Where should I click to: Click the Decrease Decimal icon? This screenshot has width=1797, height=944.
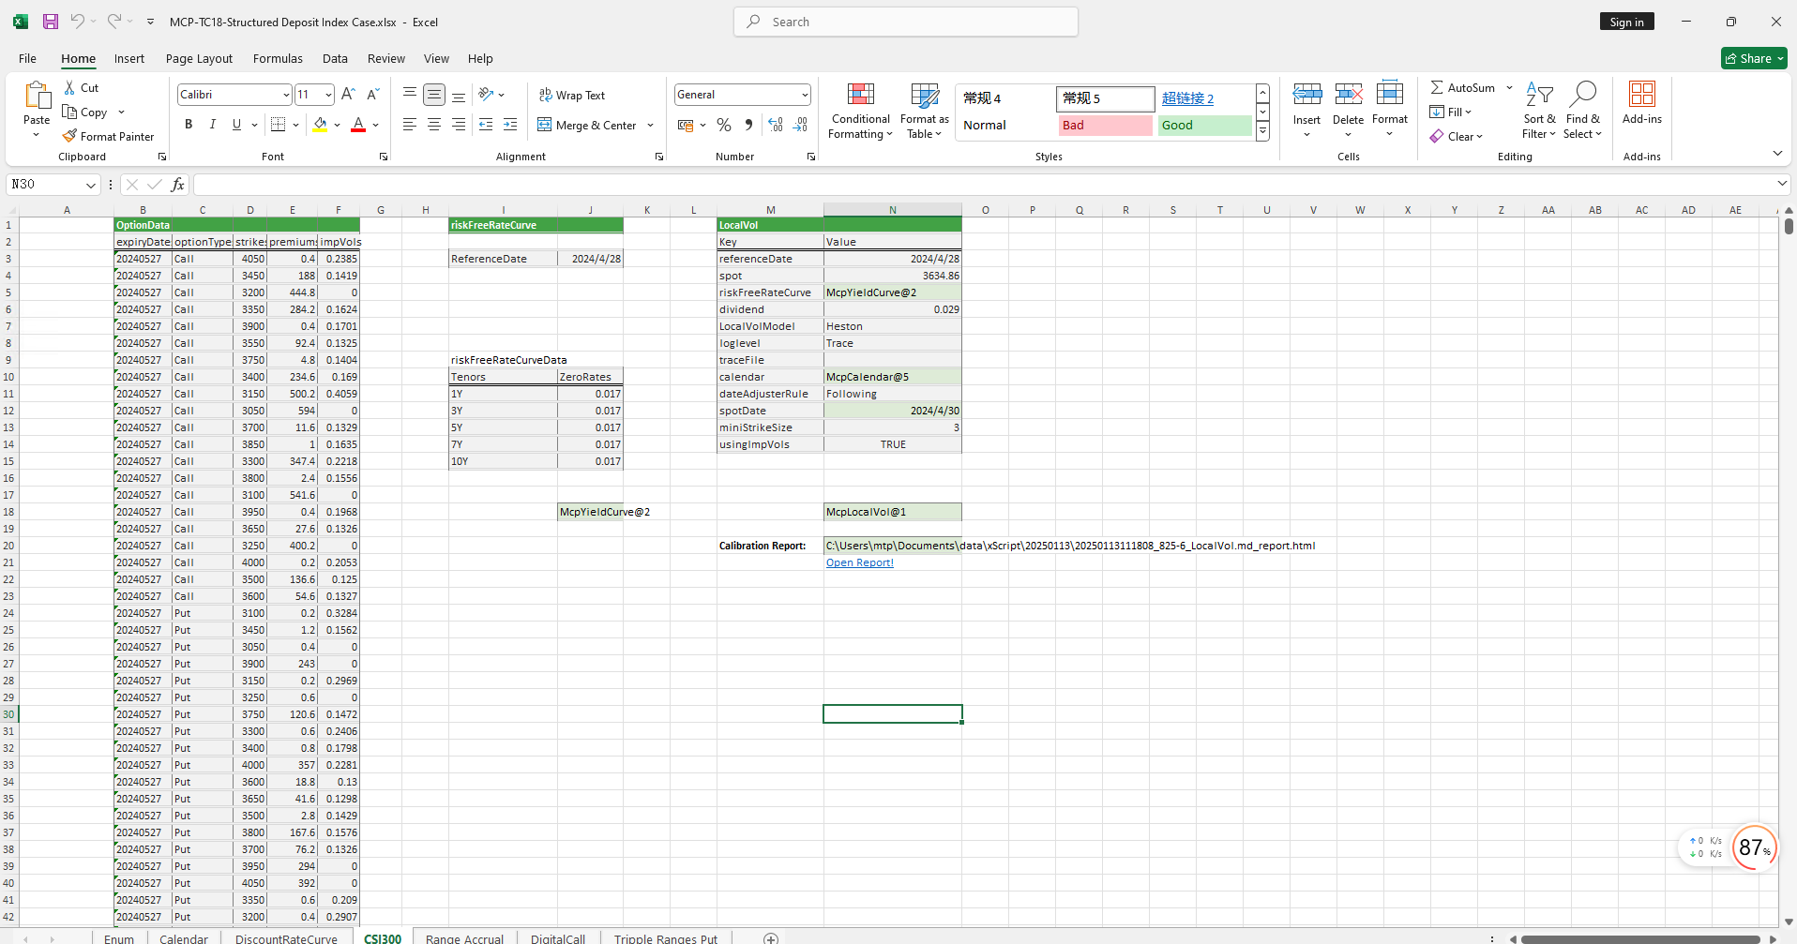(800, 124)
